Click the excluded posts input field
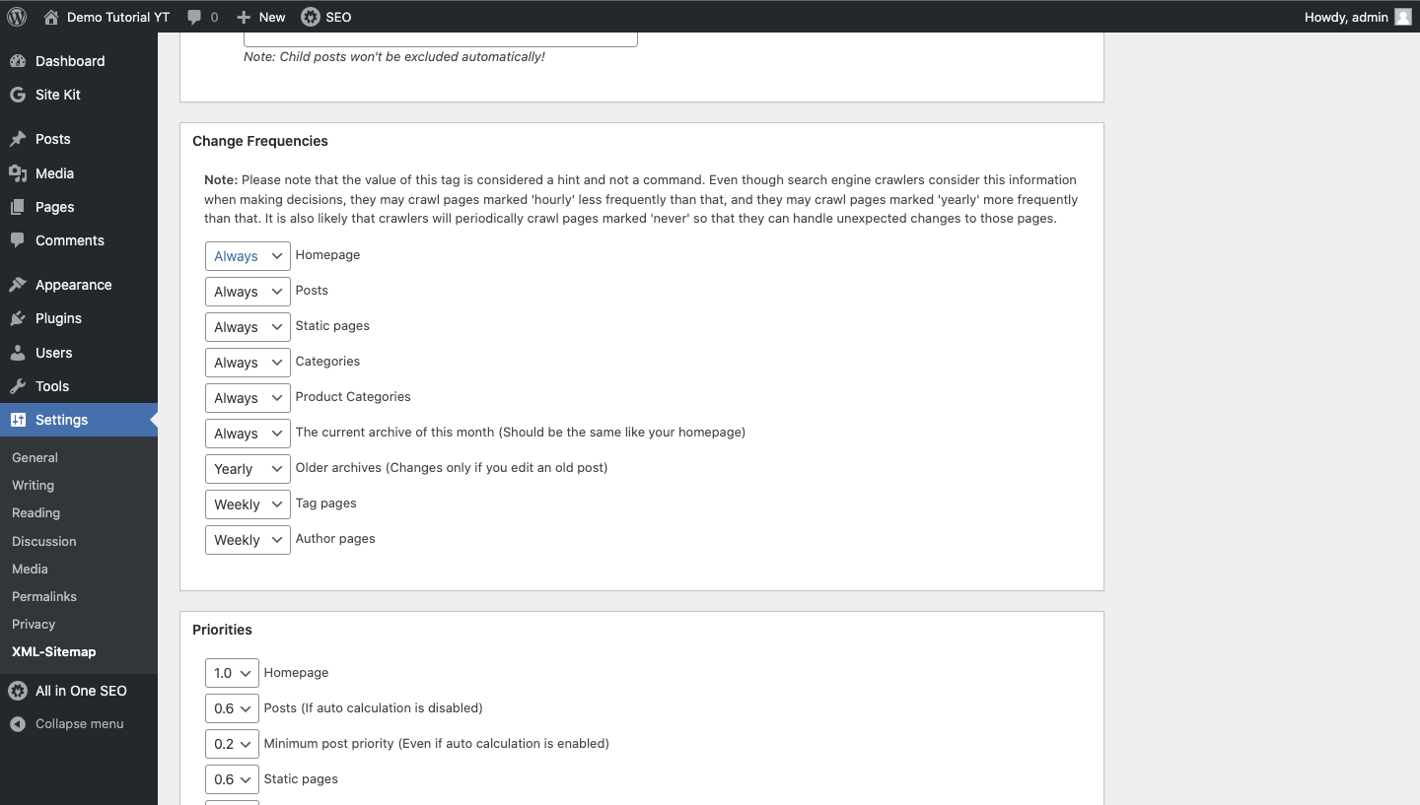This screenshot has height=805, width=1420. [440, 35]
